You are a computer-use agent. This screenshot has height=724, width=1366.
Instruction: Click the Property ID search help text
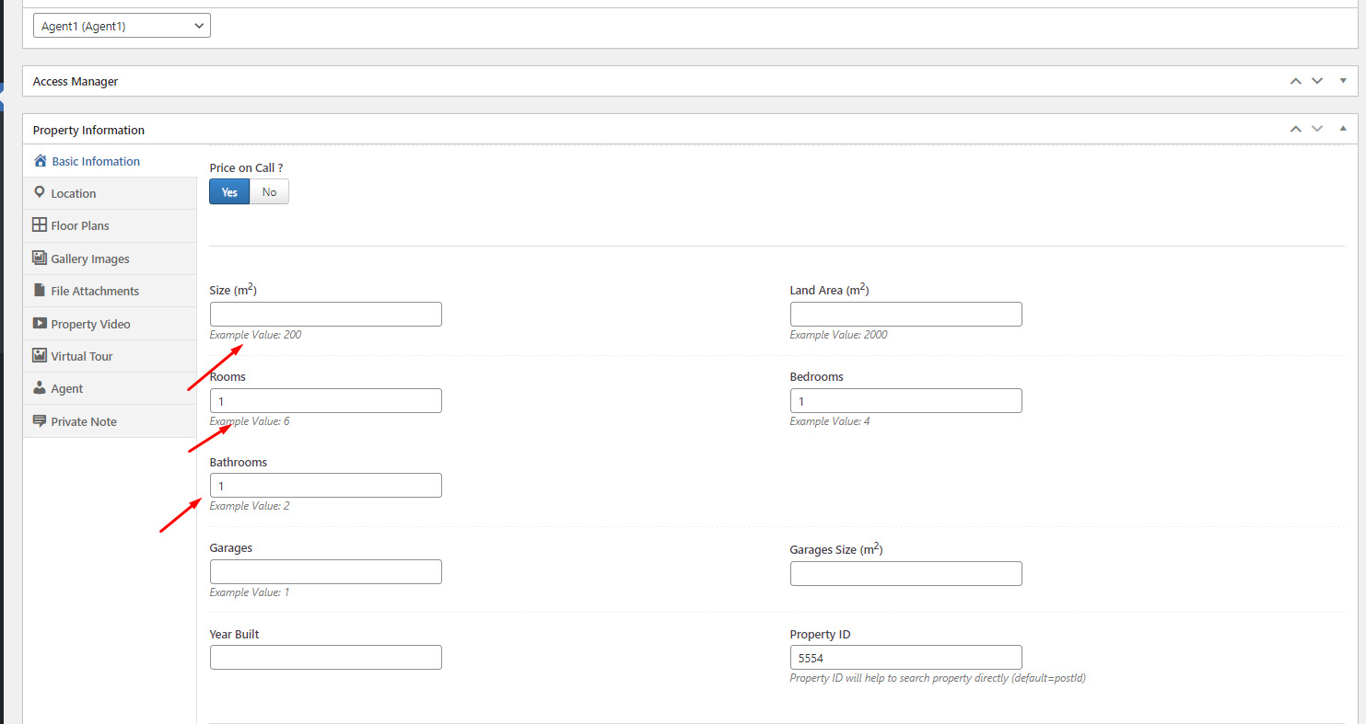938,678
